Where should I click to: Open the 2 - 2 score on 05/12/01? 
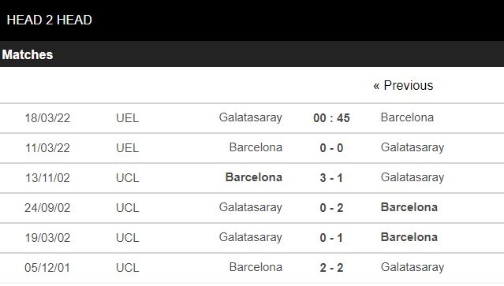[331, 267]
